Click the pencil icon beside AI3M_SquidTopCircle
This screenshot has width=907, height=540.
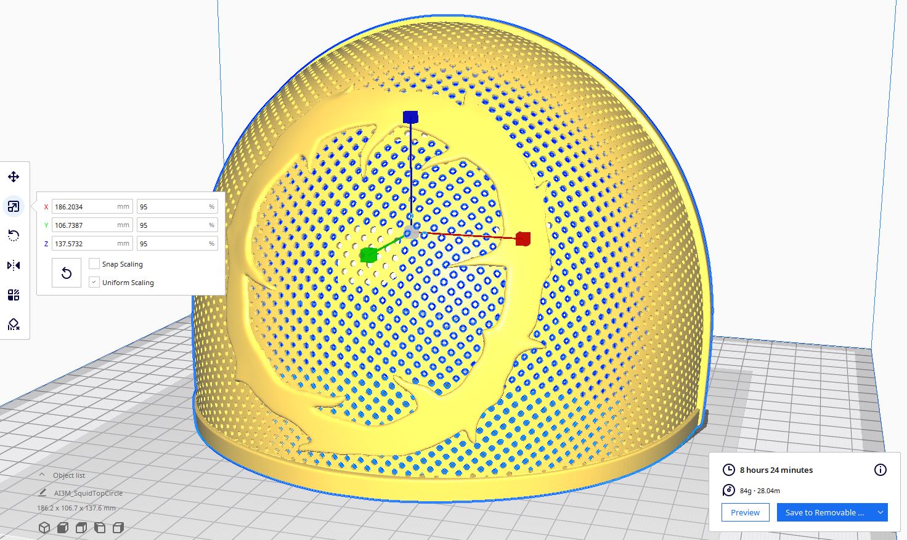pos(43,493)
